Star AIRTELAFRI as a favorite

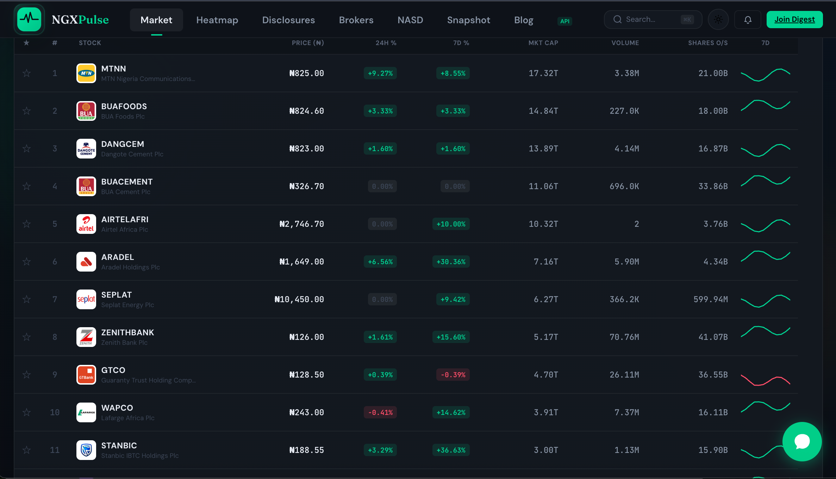pos(26,224)
